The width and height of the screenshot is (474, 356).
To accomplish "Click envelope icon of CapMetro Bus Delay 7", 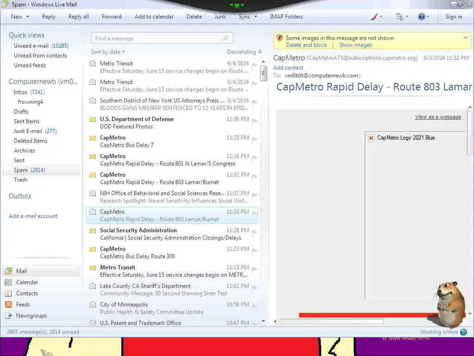I will pyautogui.click(x=93, y=138).
